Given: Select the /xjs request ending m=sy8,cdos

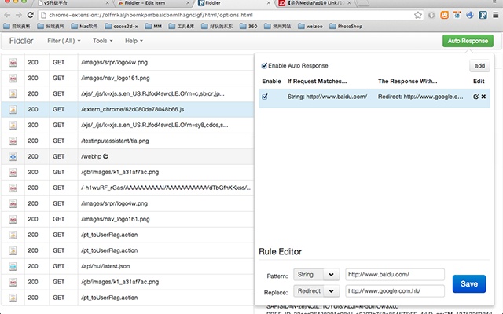Looking at the screenshot, I should pyautogui.click(x=127, y=126).
